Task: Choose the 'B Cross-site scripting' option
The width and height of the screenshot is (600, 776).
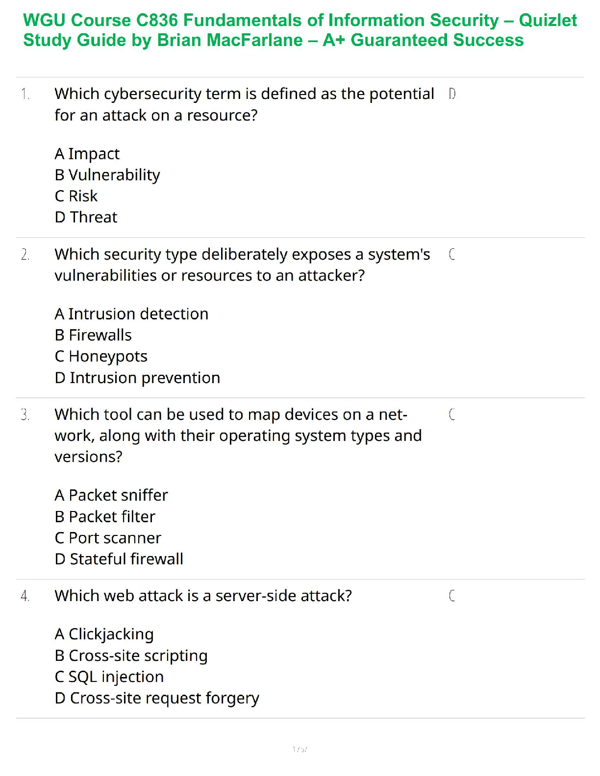Action: click(x=131, y=656)
